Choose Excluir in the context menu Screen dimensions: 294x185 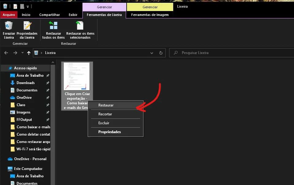(x=116, y=123)
